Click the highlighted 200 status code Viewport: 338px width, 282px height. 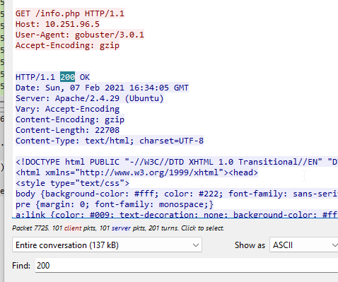67,77
